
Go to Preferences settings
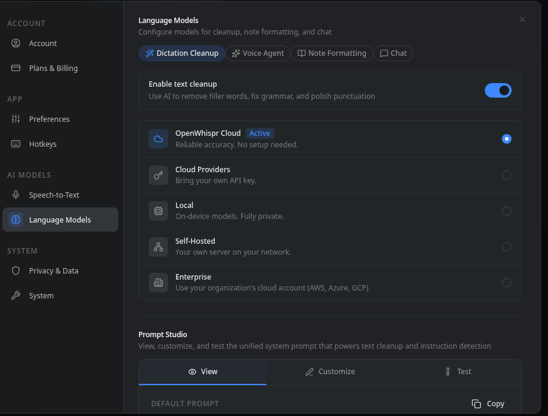click(60, 119)
